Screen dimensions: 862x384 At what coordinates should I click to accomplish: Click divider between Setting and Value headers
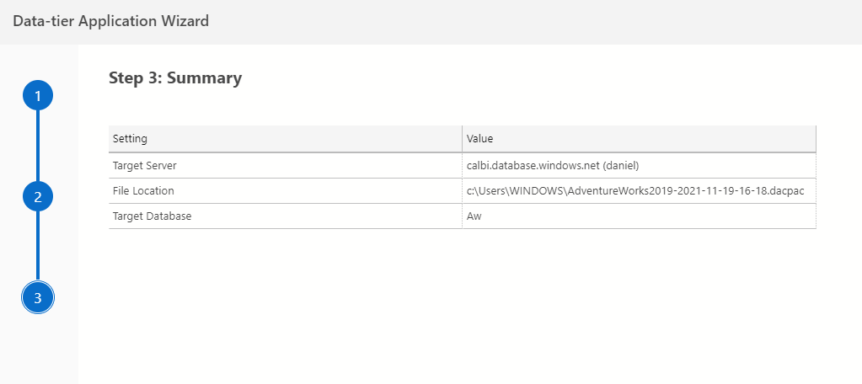pos(463,139)
